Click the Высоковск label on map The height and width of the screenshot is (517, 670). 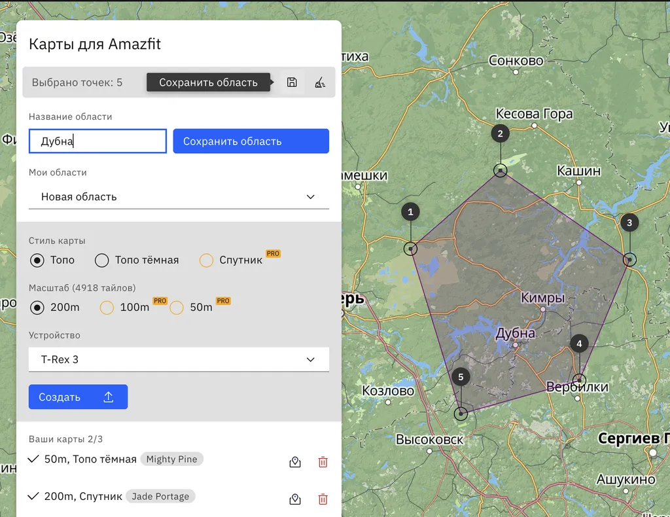[x=429, y=440]
